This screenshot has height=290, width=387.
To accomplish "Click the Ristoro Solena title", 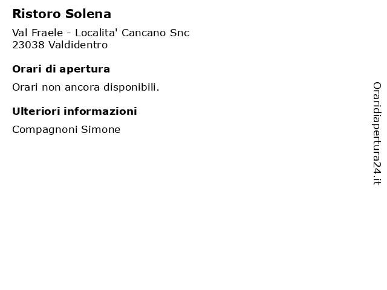I will pyautogui.click(x=62, y=14).
